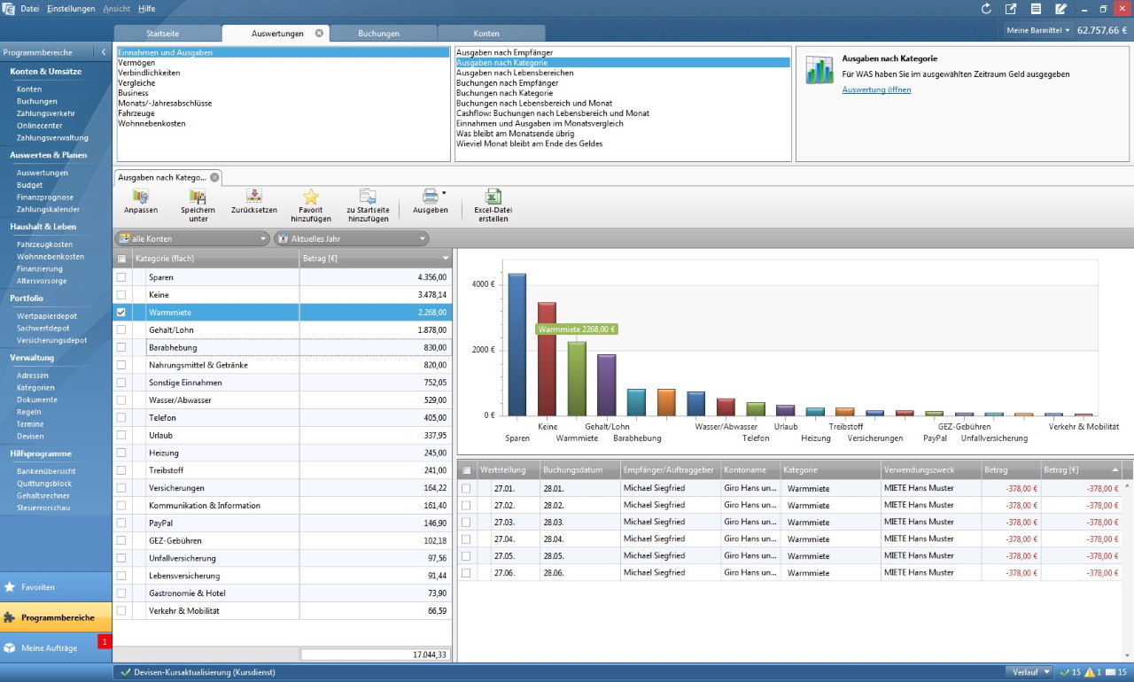
Task: Click the refresh icon in title bar
Action: click(986, 9)
